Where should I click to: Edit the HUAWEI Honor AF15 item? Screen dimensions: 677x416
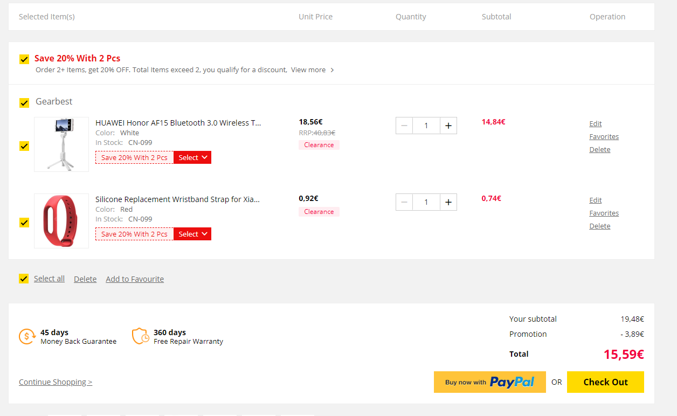coord(596,124)
